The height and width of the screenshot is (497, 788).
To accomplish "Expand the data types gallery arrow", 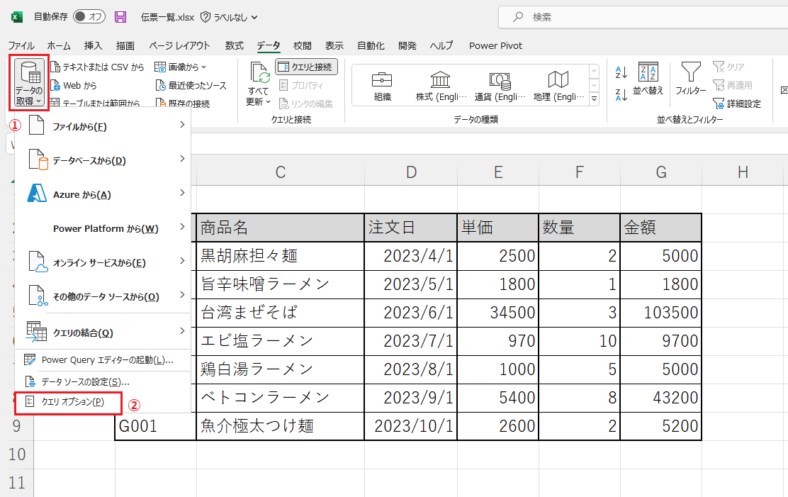I will [x=594, y=98].
